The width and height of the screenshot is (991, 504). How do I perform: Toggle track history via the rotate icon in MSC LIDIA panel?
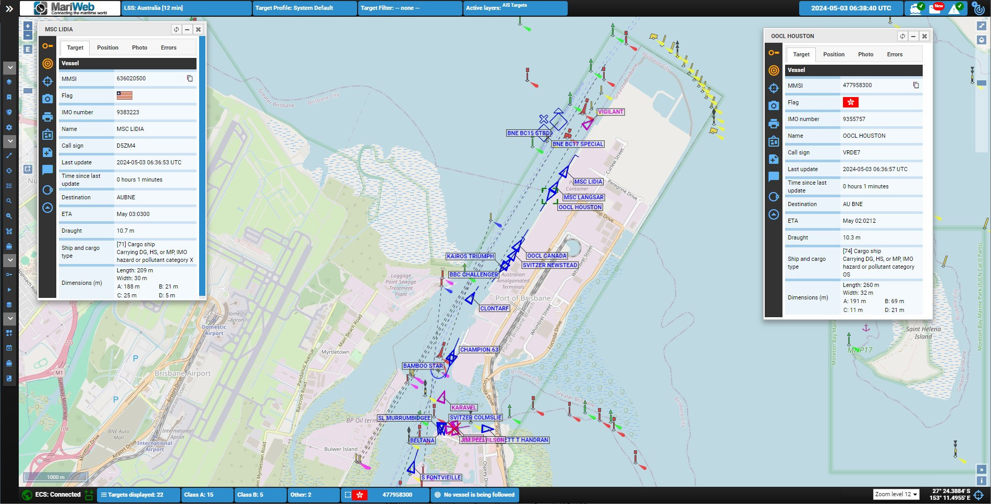pyautogui.click(x=47, y=190)
